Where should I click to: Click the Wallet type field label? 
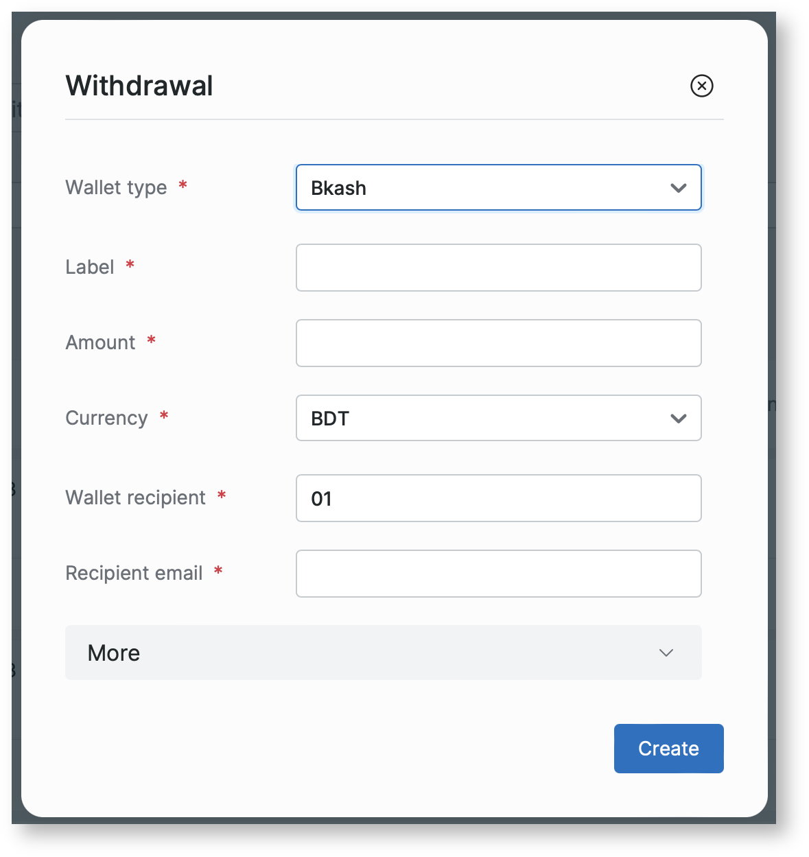click(116, 187)
